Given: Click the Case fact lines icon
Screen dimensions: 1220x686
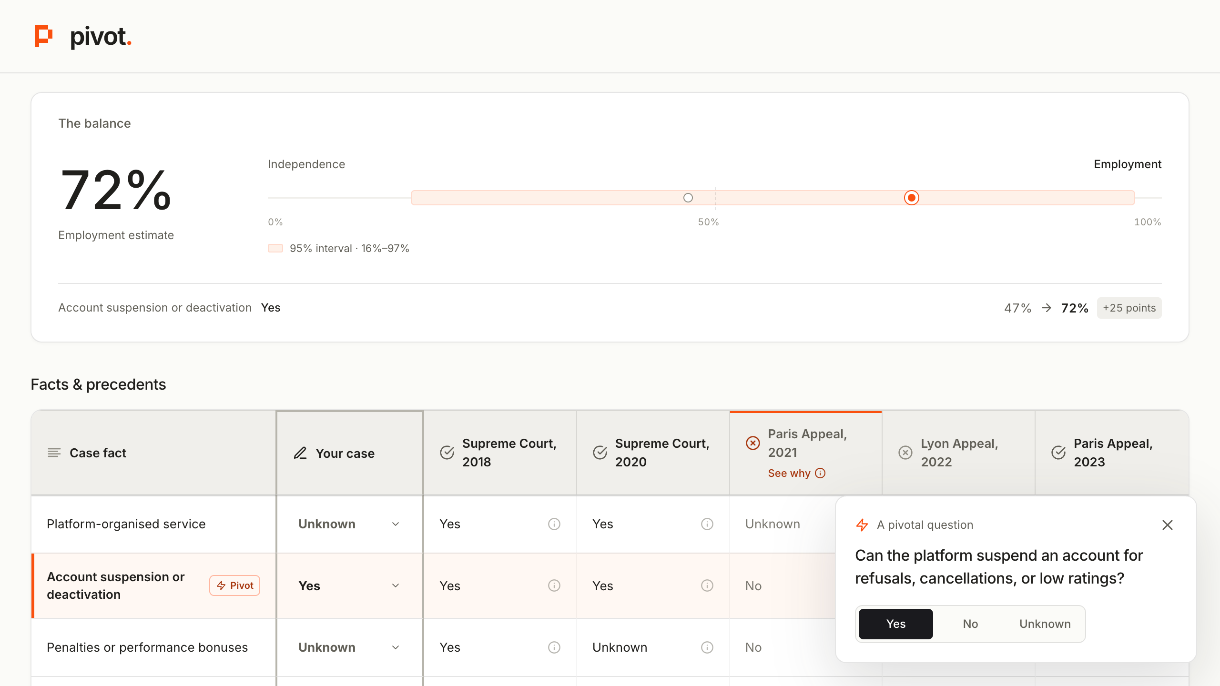Looking at the screenshot, I should point(54,453).
